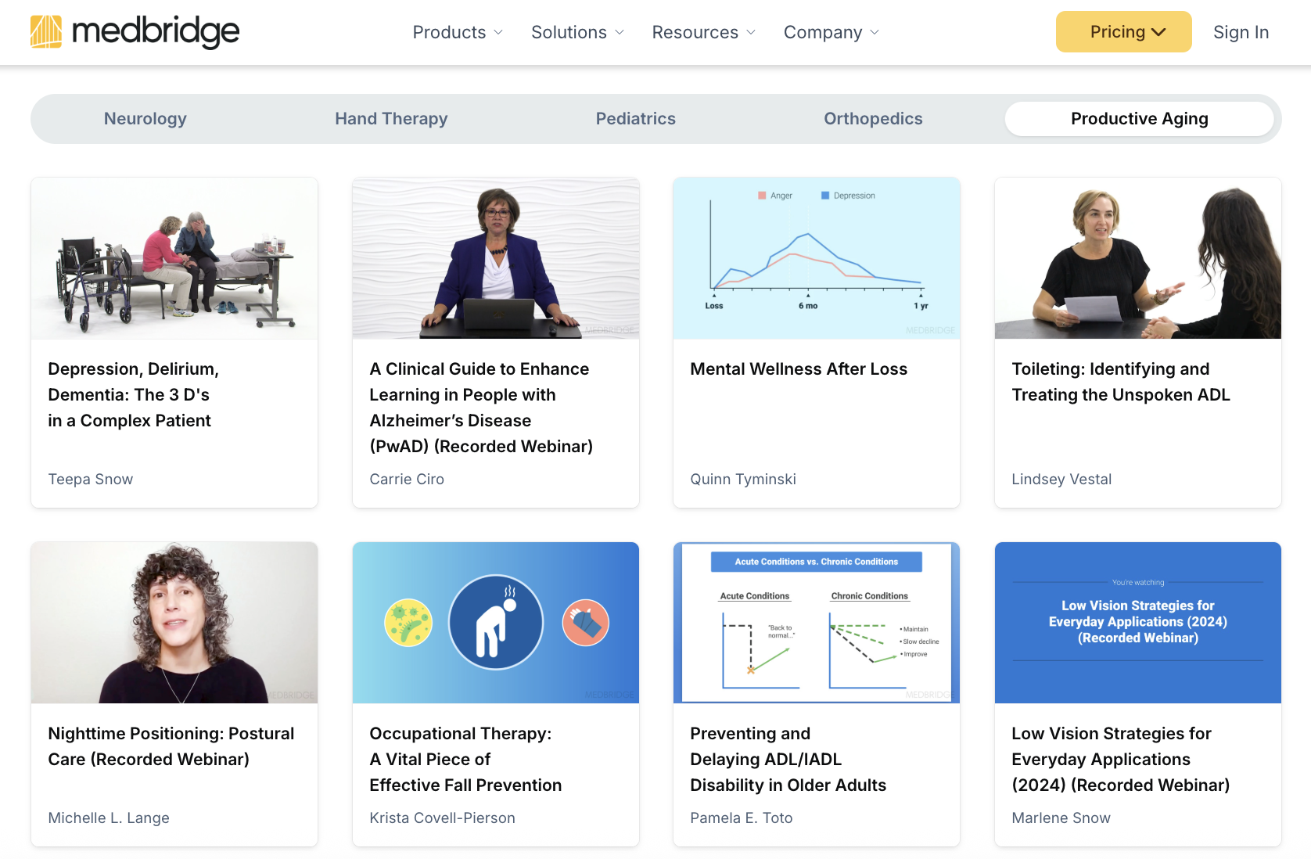Open the Company dropdown menu
Screen dimensions: 1311x859
(830, 32)
